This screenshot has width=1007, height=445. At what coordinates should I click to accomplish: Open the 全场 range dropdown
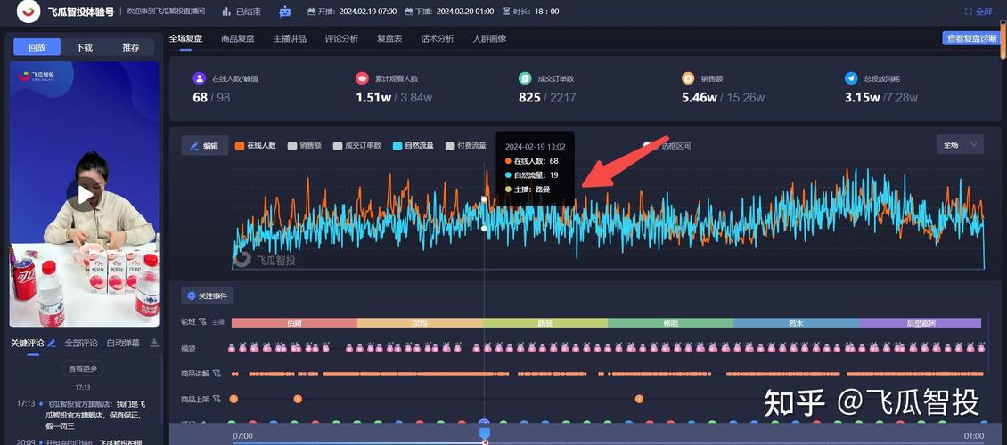coord(960,144)
